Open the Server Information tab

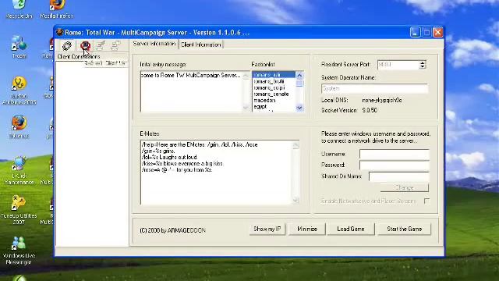[x=154, y=44]
